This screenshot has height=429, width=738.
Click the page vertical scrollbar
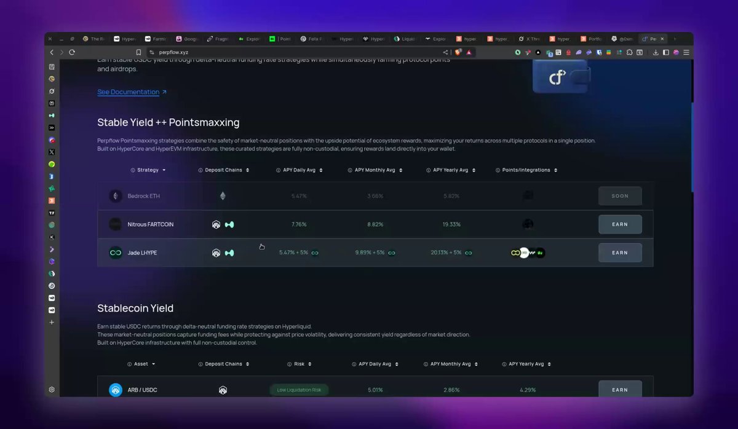tap(692, 148)
